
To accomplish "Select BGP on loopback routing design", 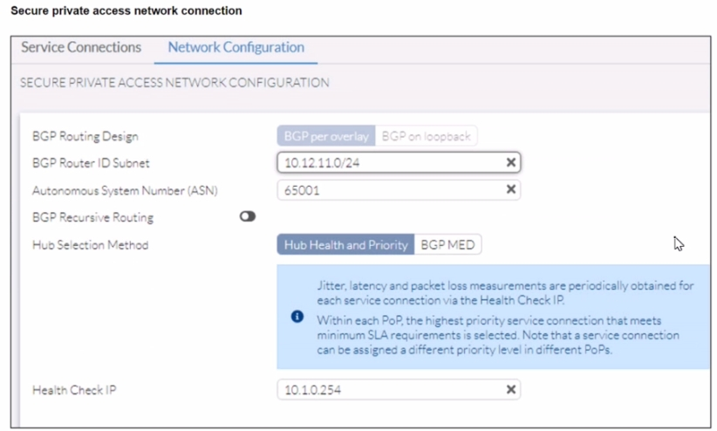I will pyautogui.click(x=426, y=136).
